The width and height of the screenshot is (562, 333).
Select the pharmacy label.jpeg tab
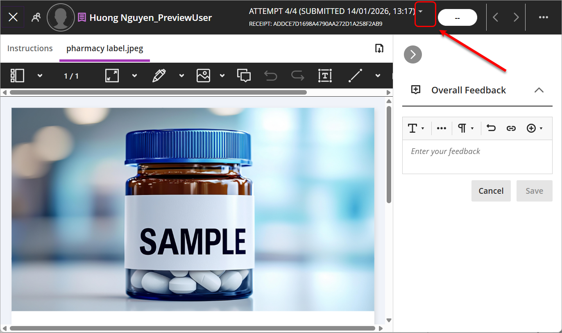104,48
